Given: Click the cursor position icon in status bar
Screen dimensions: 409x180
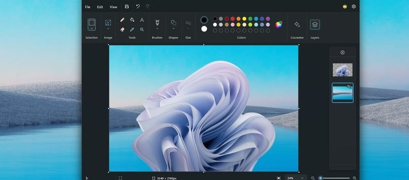Looking at the screenshot, I should (x=87, y=178).
